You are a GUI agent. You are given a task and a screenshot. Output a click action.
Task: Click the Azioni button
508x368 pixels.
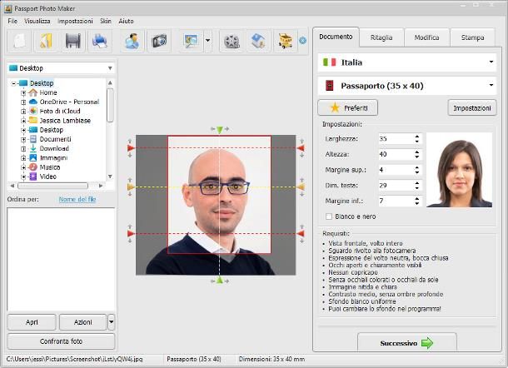[x=83, y=322]
